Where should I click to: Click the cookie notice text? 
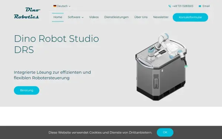click(100, 132)
